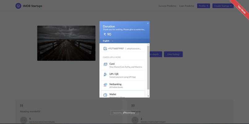Click the reviewer avatar beside rating 2
249x124 pixels.
135,120
